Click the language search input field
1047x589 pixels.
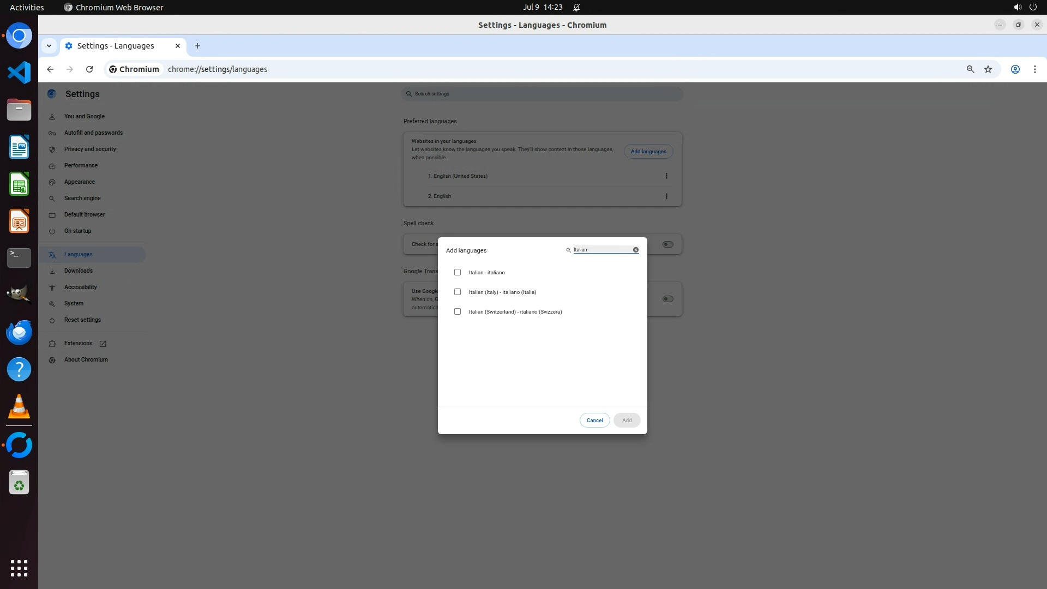click(x=601, y=250)
